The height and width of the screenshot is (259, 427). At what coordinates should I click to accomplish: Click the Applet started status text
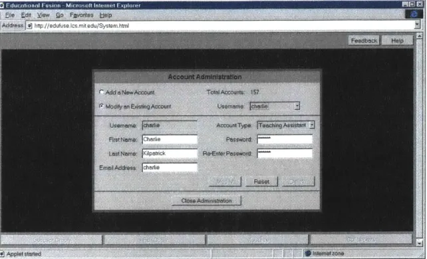pyautogui.click(x=24, y=254)
